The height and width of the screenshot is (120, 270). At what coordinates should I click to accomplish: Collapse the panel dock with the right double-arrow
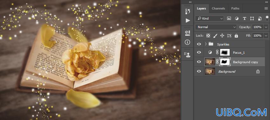pos(266,2)
